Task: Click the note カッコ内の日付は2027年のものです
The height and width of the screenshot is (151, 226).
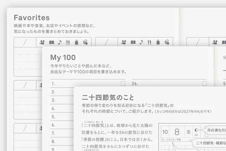Action: pos(183,111)
